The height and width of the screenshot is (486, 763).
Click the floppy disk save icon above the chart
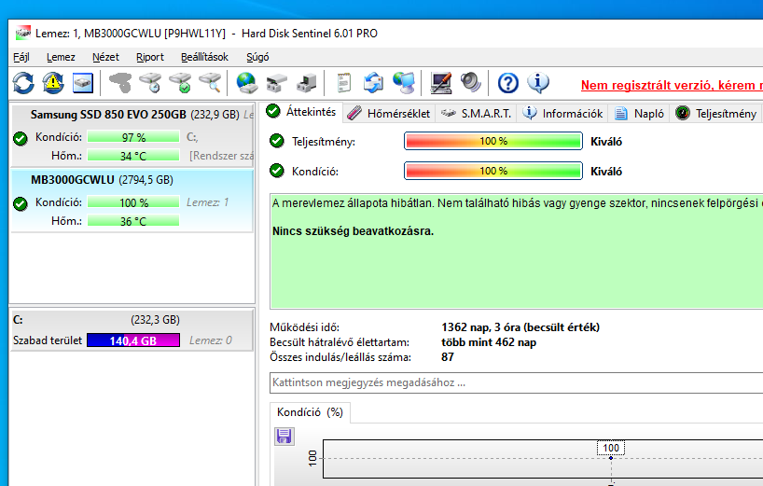(x=284, y=436)
